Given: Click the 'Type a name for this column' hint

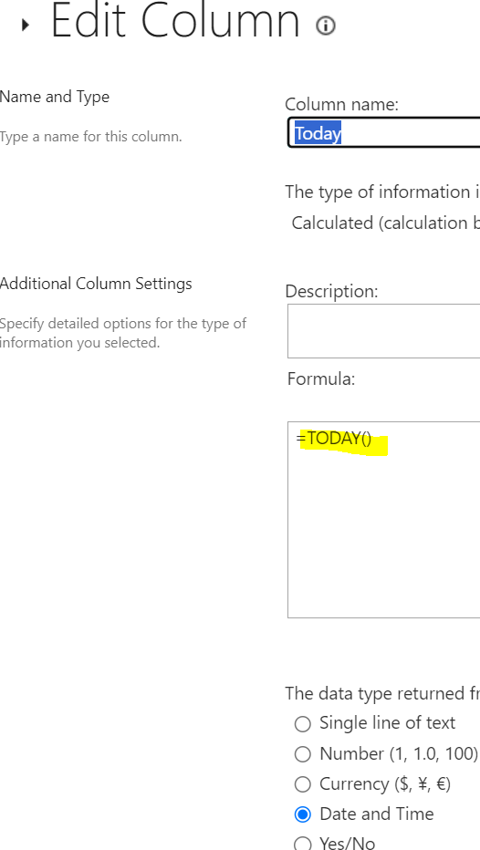Looking at the screenshot, I should [91, 137].
